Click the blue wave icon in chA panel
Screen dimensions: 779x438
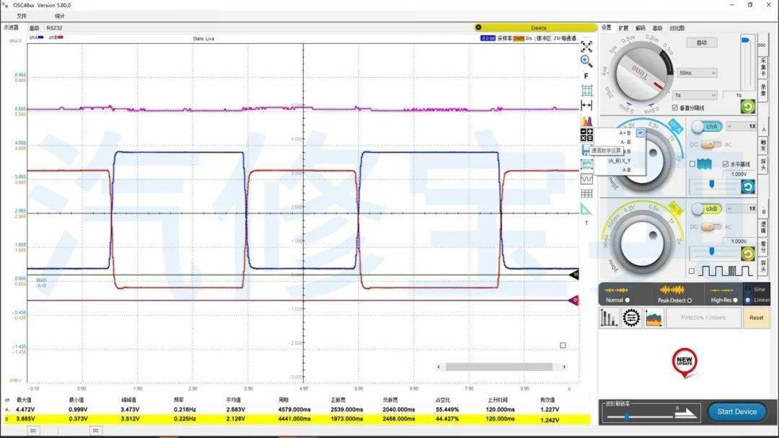click(705, 164)
